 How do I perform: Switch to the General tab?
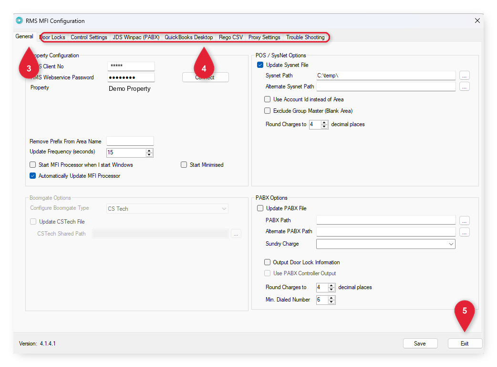[24, 36]
